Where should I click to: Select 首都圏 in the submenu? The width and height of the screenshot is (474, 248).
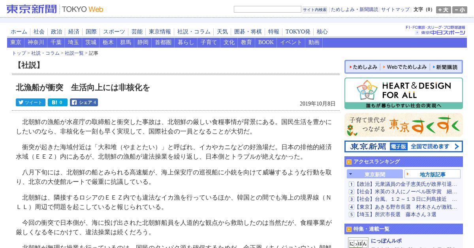[163, 43]
